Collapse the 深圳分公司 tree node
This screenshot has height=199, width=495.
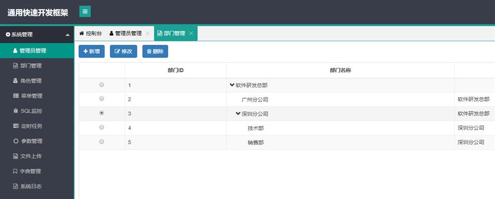coord(238,113)
